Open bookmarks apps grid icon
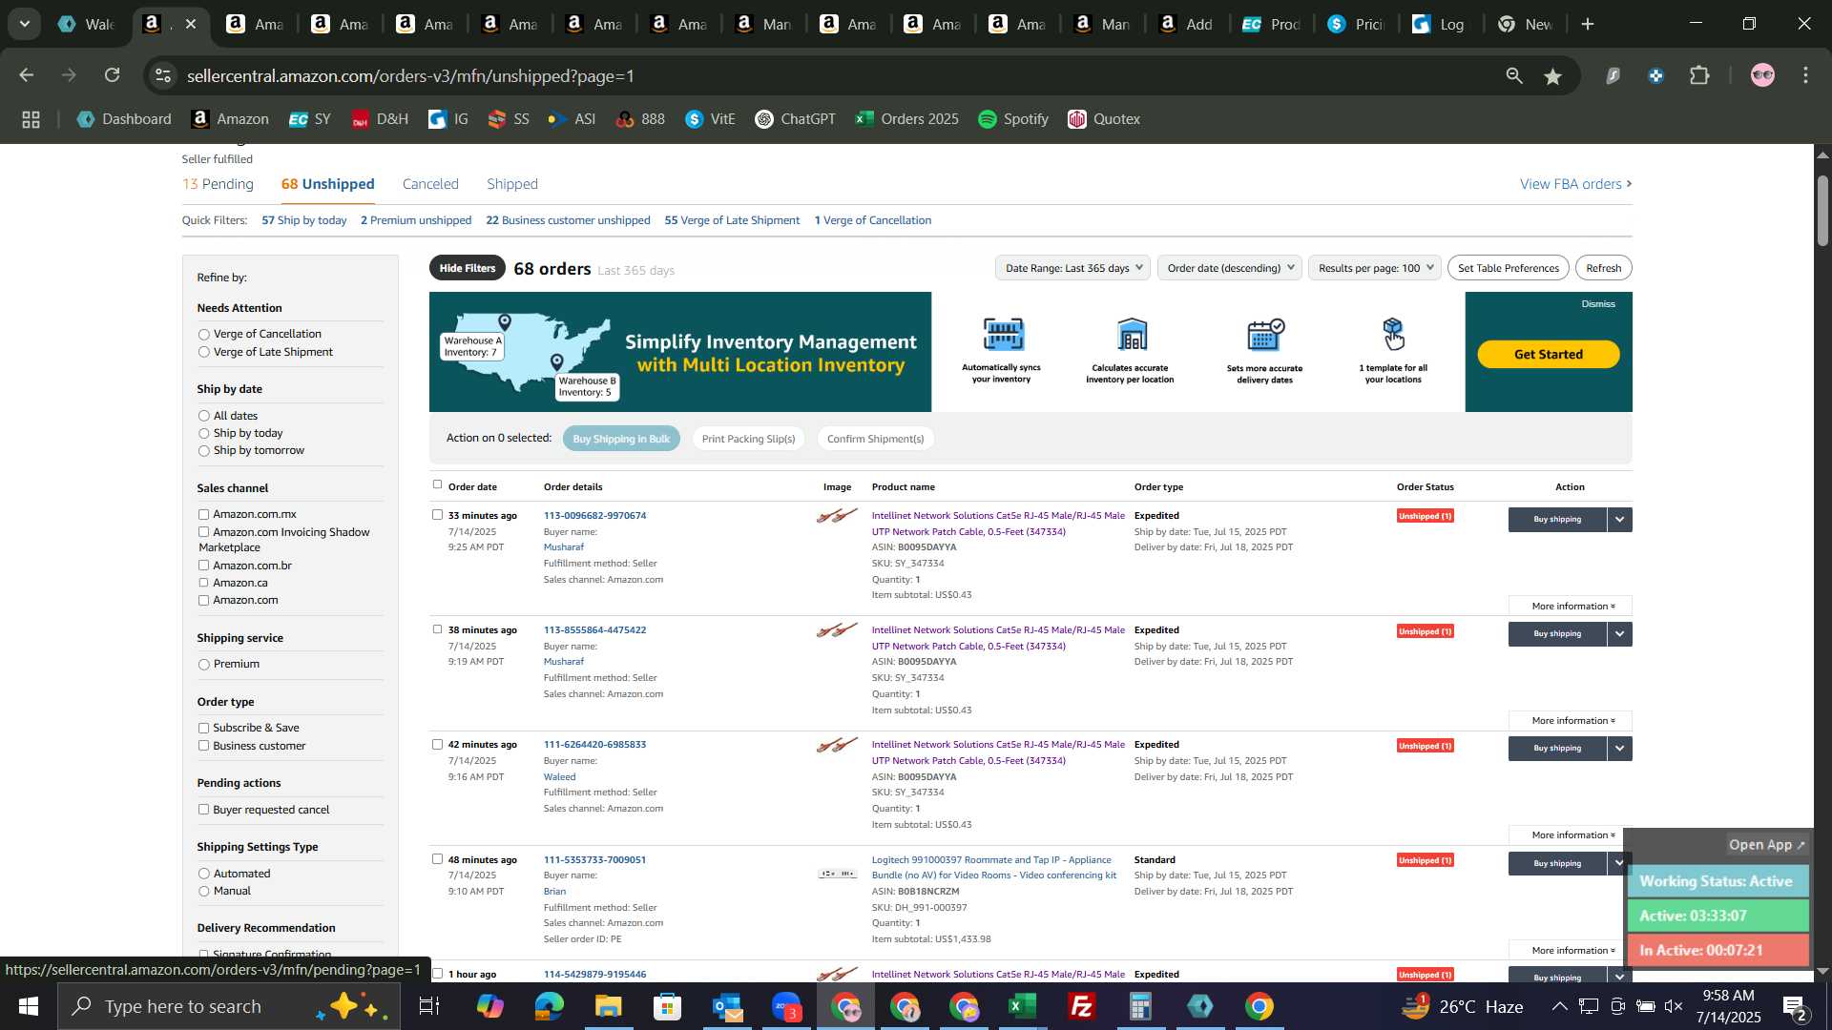 [31, 119]
